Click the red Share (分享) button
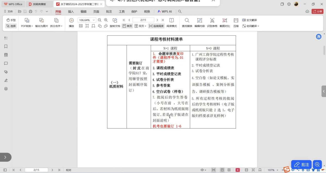This screenshot has height=173, width=326. [x=317, y=12]
